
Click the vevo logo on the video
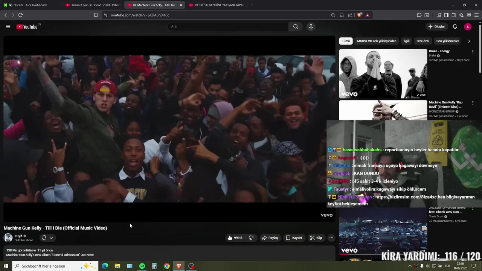[326, 215]
